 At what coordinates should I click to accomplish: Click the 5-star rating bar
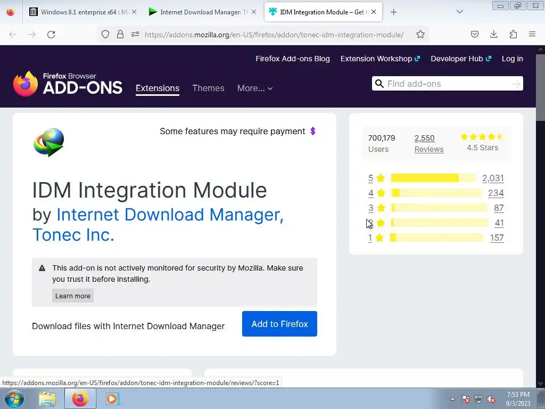coord(433,178)
